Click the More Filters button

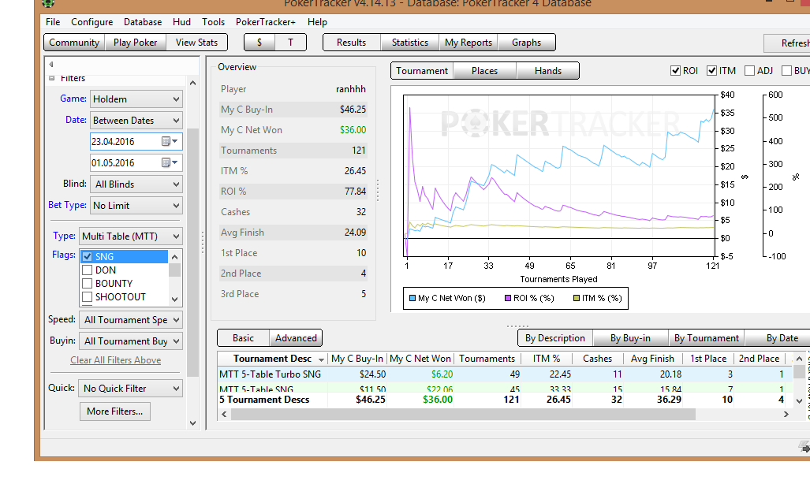(x=114, y=411)
